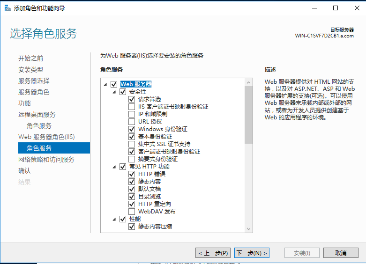The height and width of the screenshot is (264, 366).
Task: Enable 集中式 SSL 证书支持 checkbox
Action: click(132, 144)
